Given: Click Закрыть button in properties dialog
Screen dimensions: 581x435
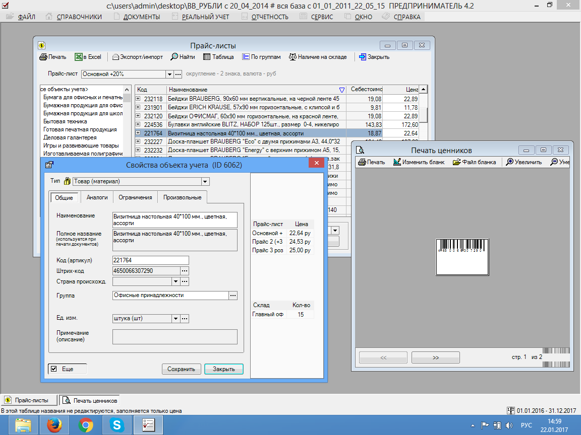Looking at the screenshot, I should [224, 369].
